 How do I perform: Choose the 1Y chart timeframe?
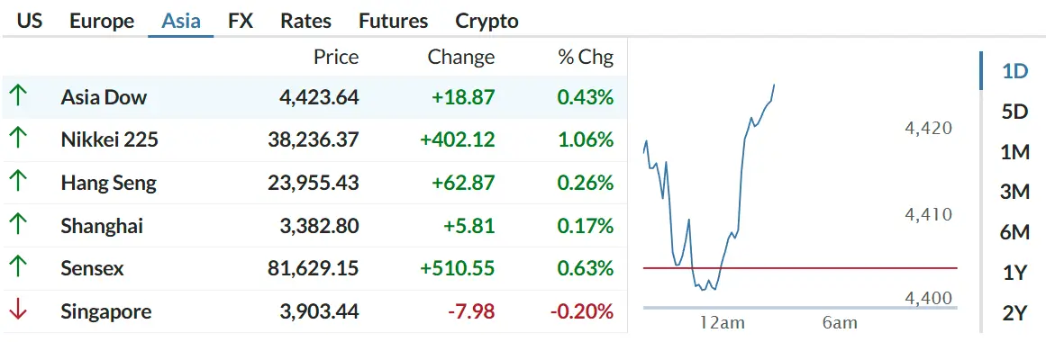(x=1014, y=273)
